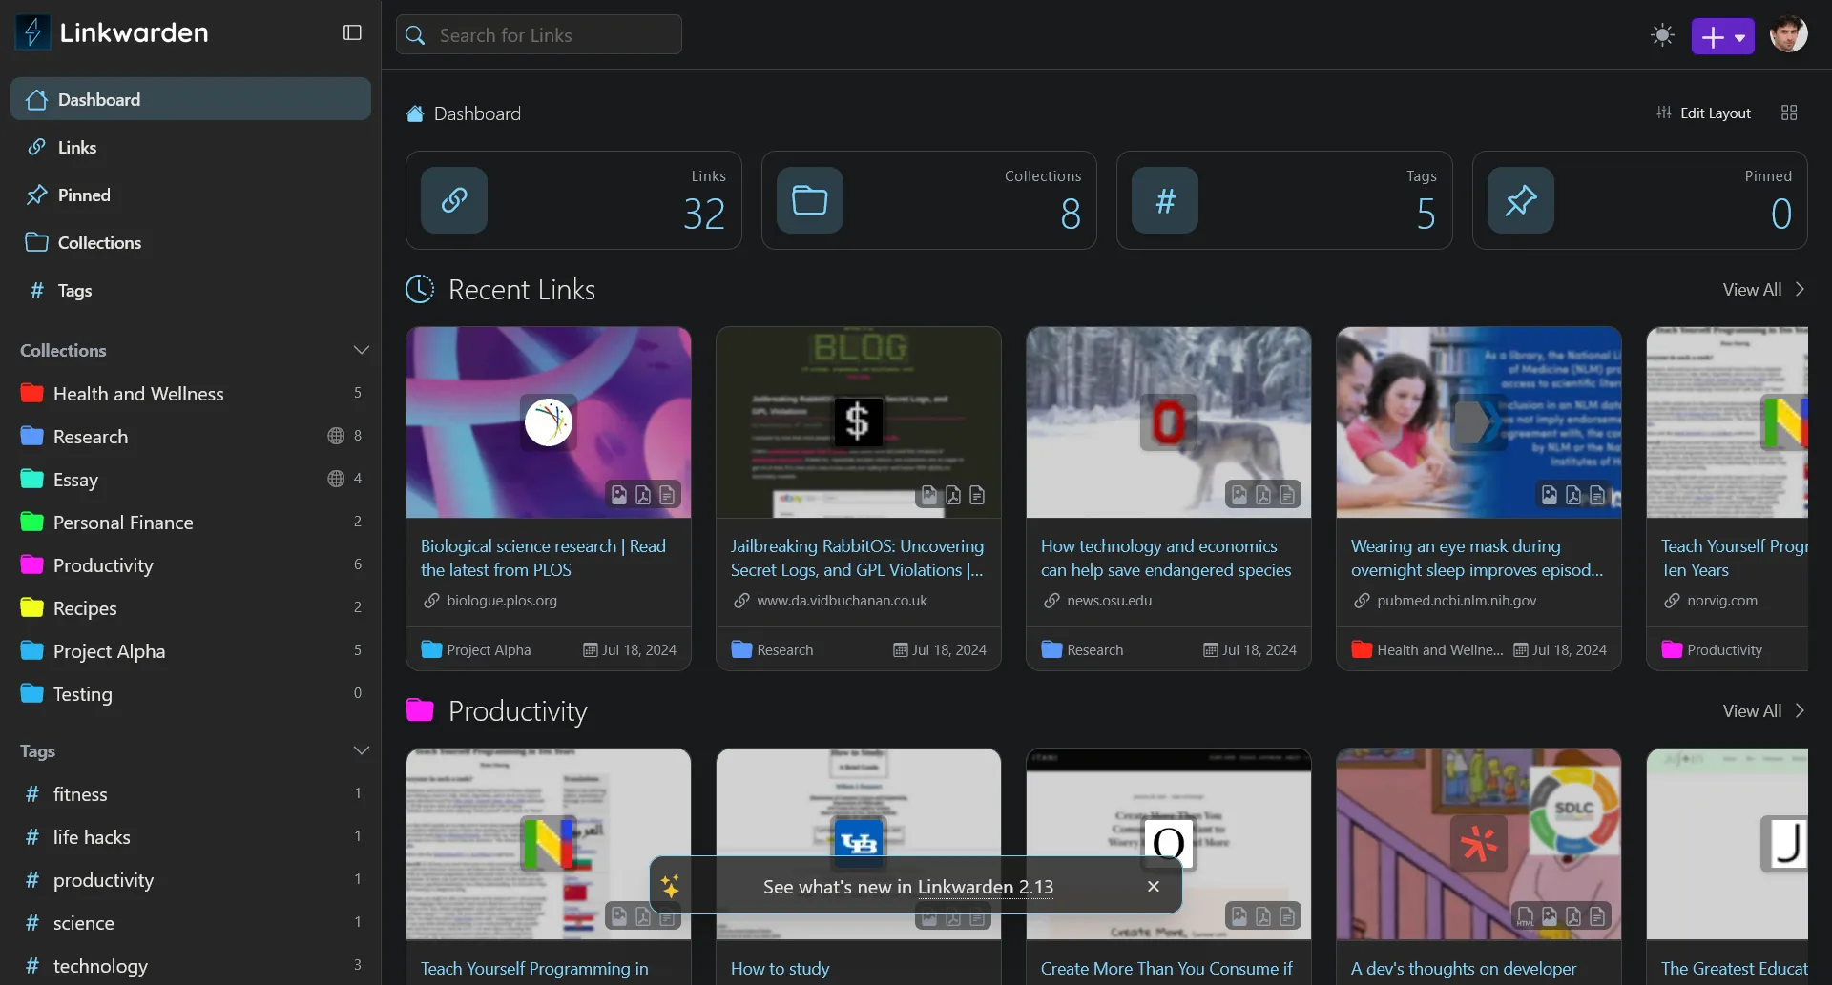Open the purple plus create-new dropdown
This screenshot has width=1832, height=985.
[x=1722, y=37]
